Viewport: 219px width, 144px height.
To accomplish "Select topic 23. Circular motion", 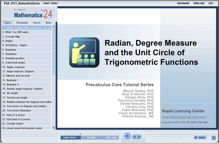I will tap(27, 124).
